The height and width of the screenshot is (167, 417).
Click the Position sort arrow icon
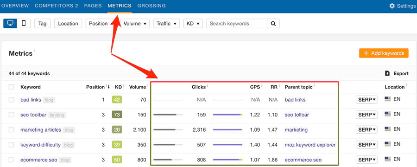(108, 87)
